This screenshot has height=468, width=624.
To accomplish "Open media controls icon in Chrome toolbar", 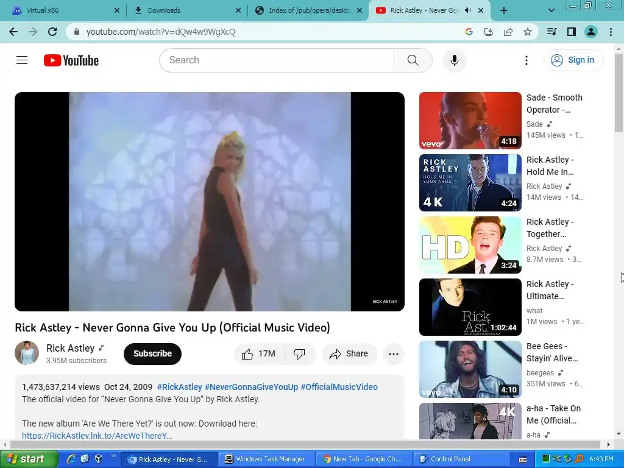I will tap(551, 32).
